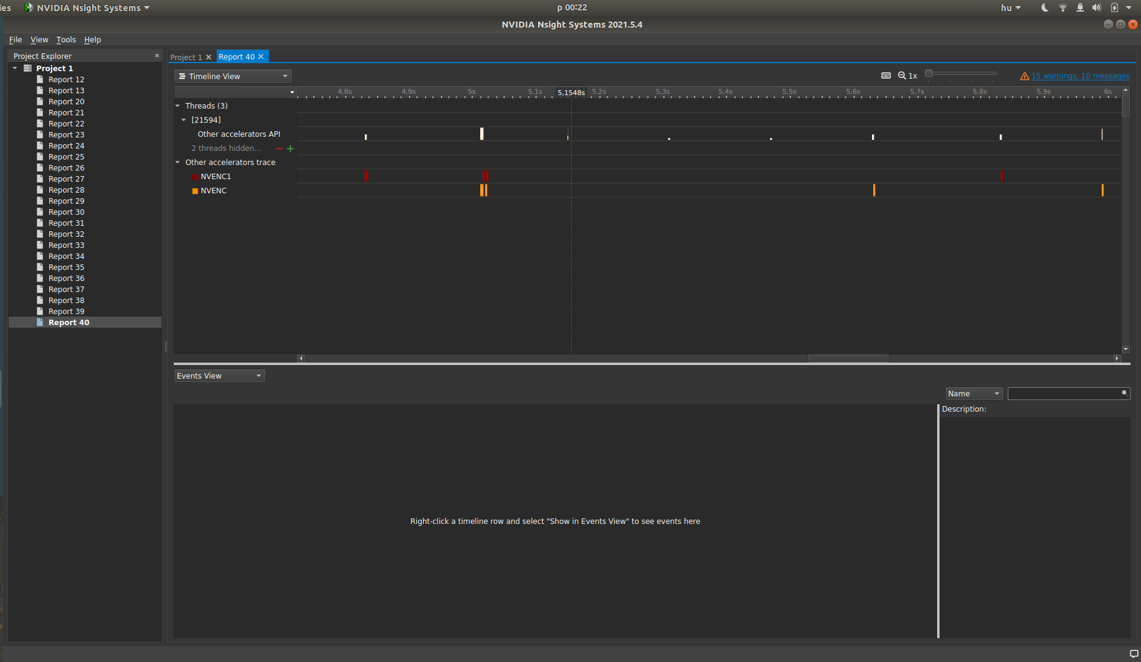Open the Timeline View dropdown
This screenshot has height=662, width=1141.
pos(233,76)
